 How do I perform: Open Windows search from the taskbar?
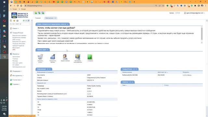(4, 6)
